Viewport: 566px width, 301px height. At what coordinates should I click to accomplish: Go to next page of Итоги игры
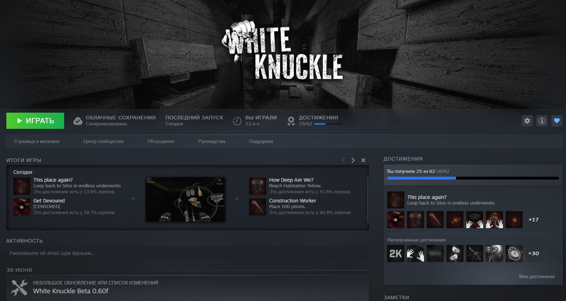point(353,160)
